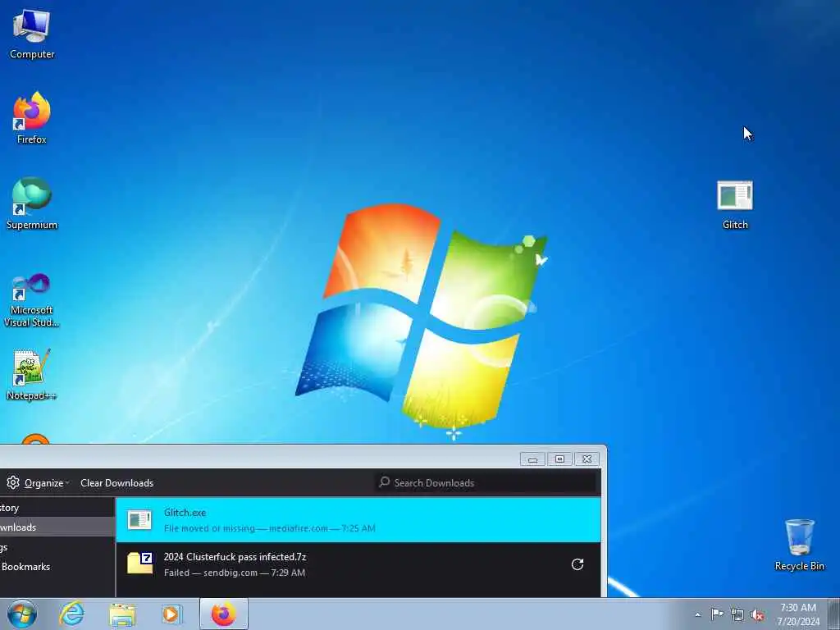The width and height of the screenshot is (840, 630).
Task: Select History in the library sidebar
Action: (57, 507)
